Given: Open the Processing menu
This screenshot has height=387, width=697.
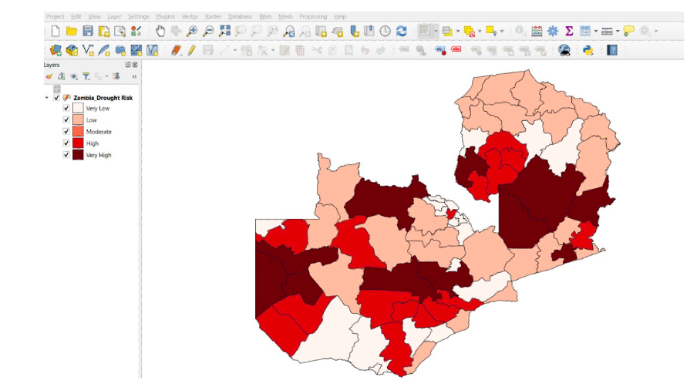Looking at the screenshot, I should coord(313,16).
